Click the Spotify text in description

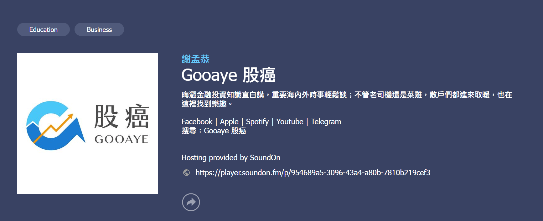coord(257,122)
